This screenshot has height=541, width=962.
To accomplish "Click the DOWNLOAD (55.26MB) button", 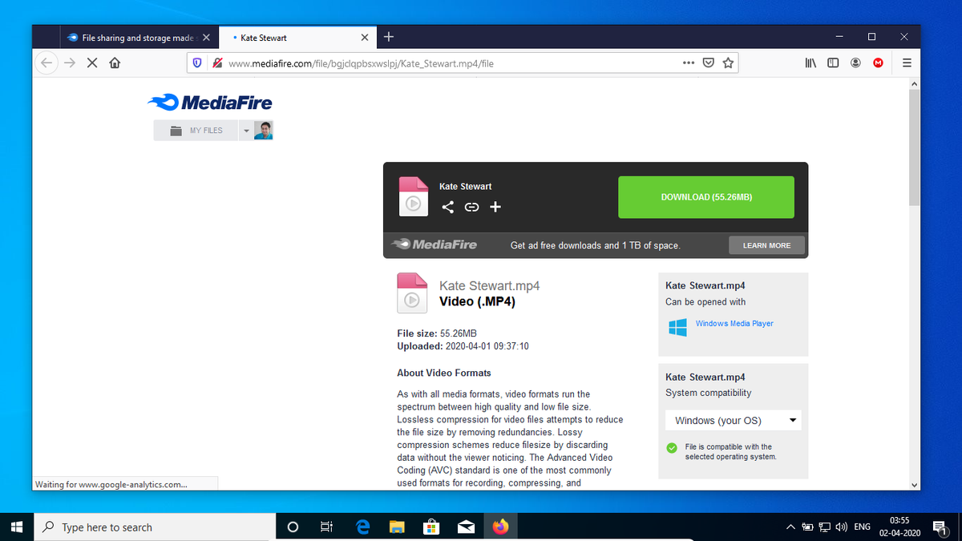I will point(705,196).
